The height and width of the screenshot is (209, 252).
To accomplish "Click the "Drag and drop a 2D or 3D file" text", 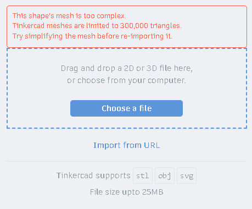I will coord(127,68).
